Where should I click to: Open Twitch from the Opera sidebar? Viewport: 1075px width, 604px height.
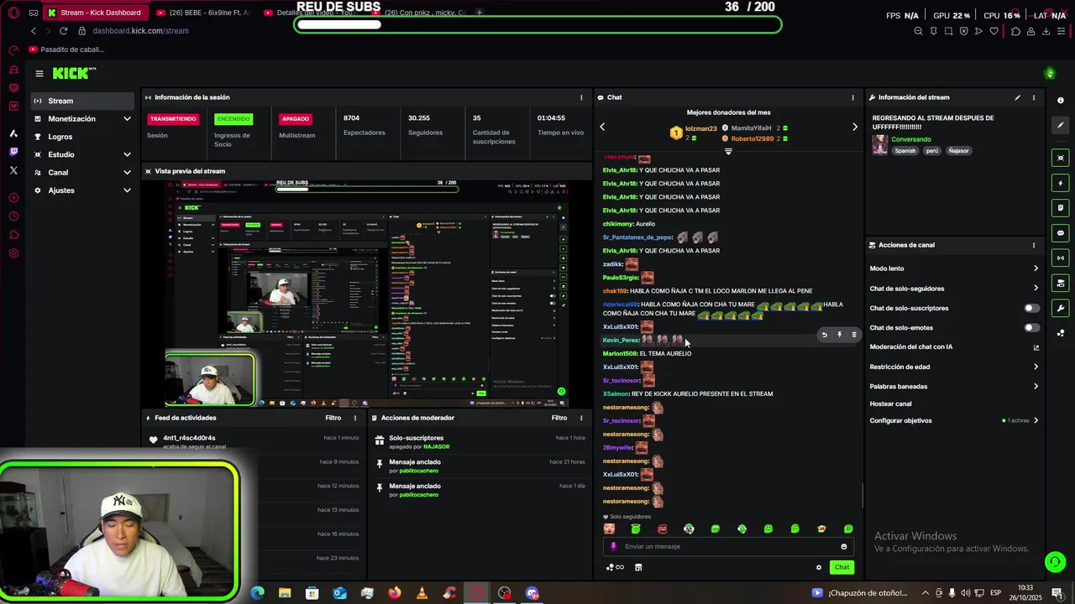(x=13, y=152)
